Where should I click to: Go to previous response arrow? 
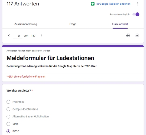tap(9, 35)
